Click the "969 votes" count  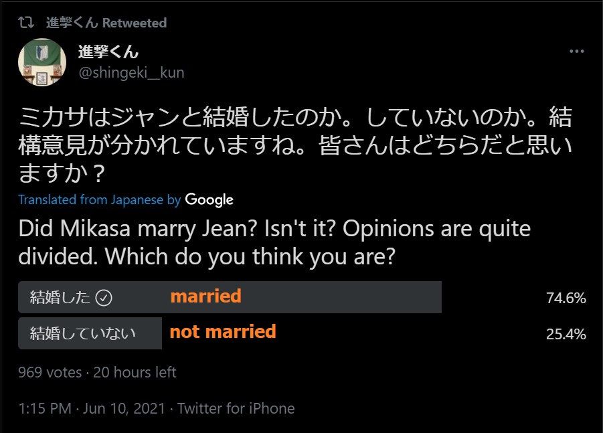[x=50, y=372]
